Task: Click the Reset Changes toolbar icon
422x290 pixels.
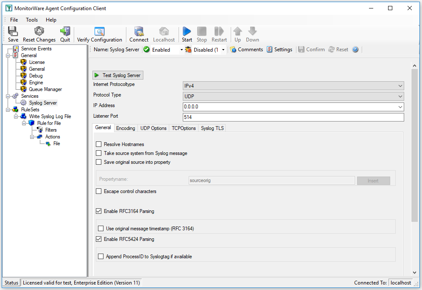Action: pyautogui.click(x=39, y=31)
